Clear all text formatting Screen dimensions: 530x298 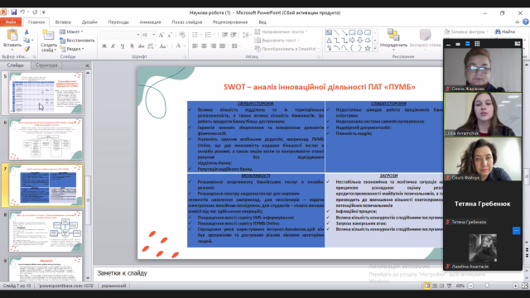182,35
